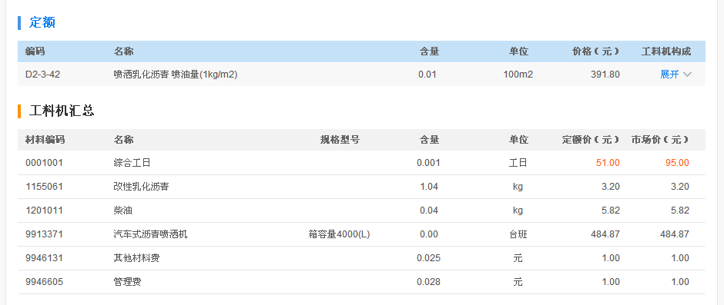The width and height of the screenshot is (724, 305).
Task: Click the 规格型号 column header
Action: coord(340,140)
